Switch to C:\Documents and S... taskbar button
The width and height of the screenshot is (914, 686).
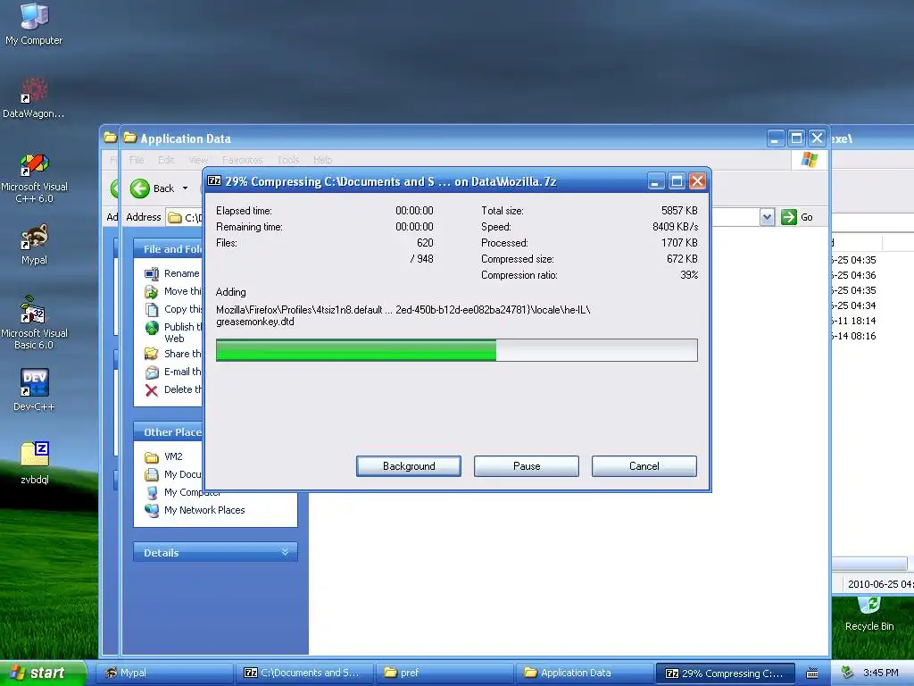304,673
